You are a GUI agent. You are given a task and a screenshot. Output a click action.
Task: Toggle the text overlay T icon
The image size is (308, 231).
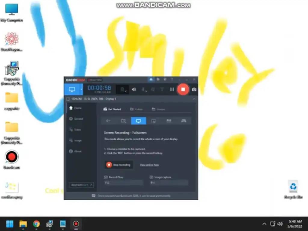coord(162,90)
